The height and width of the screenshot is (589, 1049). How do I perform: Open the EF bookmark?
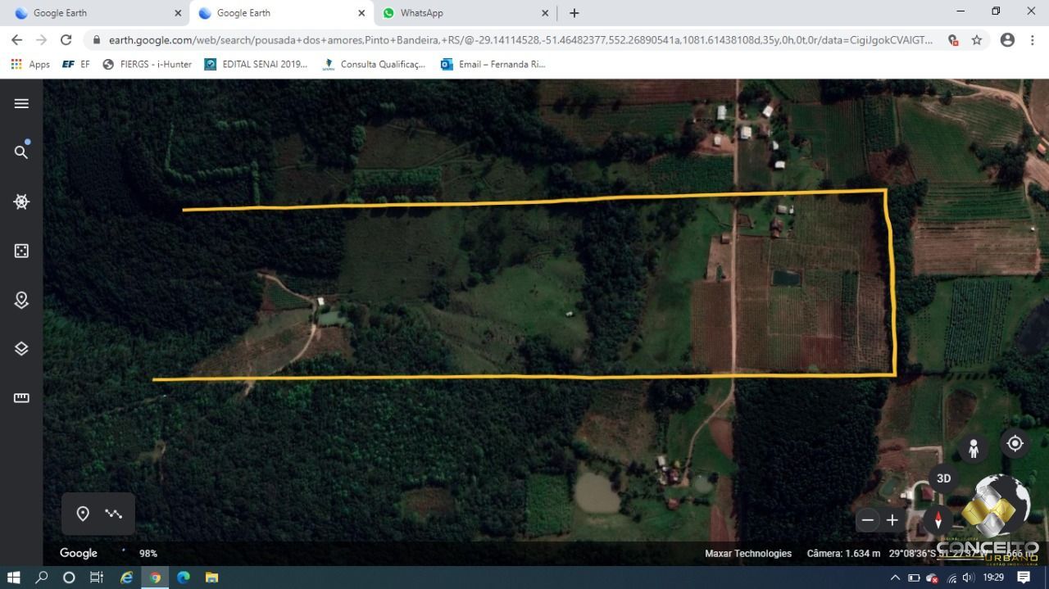click(76, 64)
